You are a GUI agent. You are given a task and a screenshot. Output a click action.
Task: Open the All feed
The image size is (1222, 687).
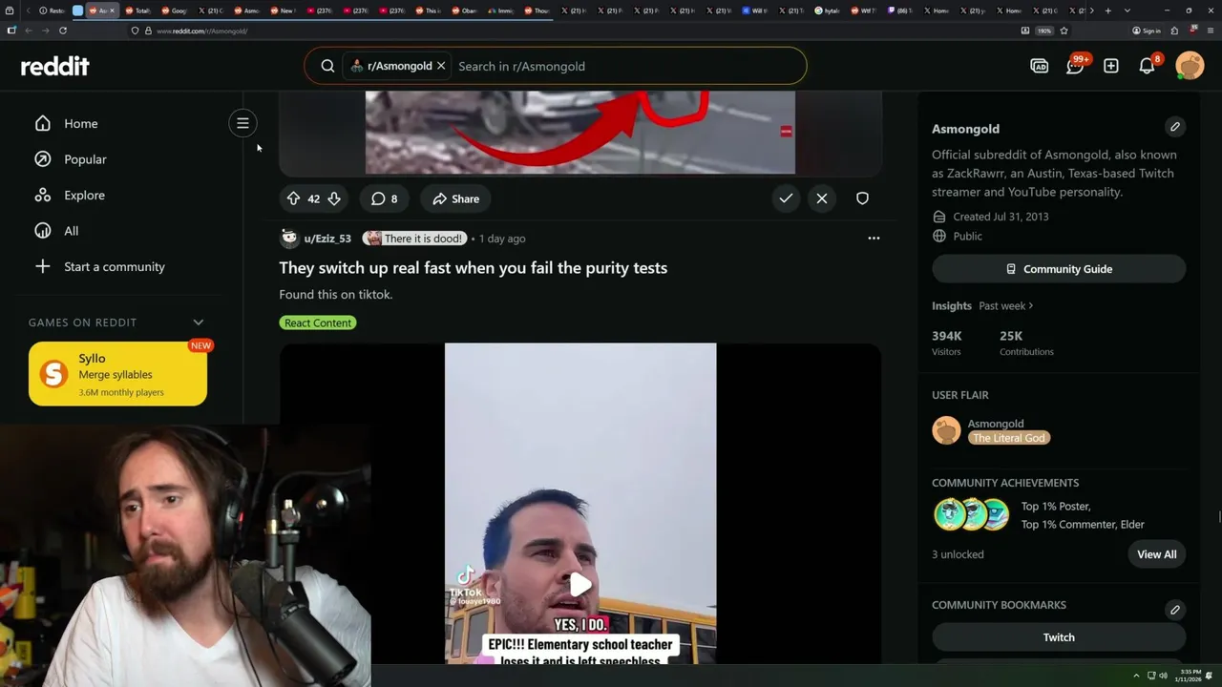71,231
